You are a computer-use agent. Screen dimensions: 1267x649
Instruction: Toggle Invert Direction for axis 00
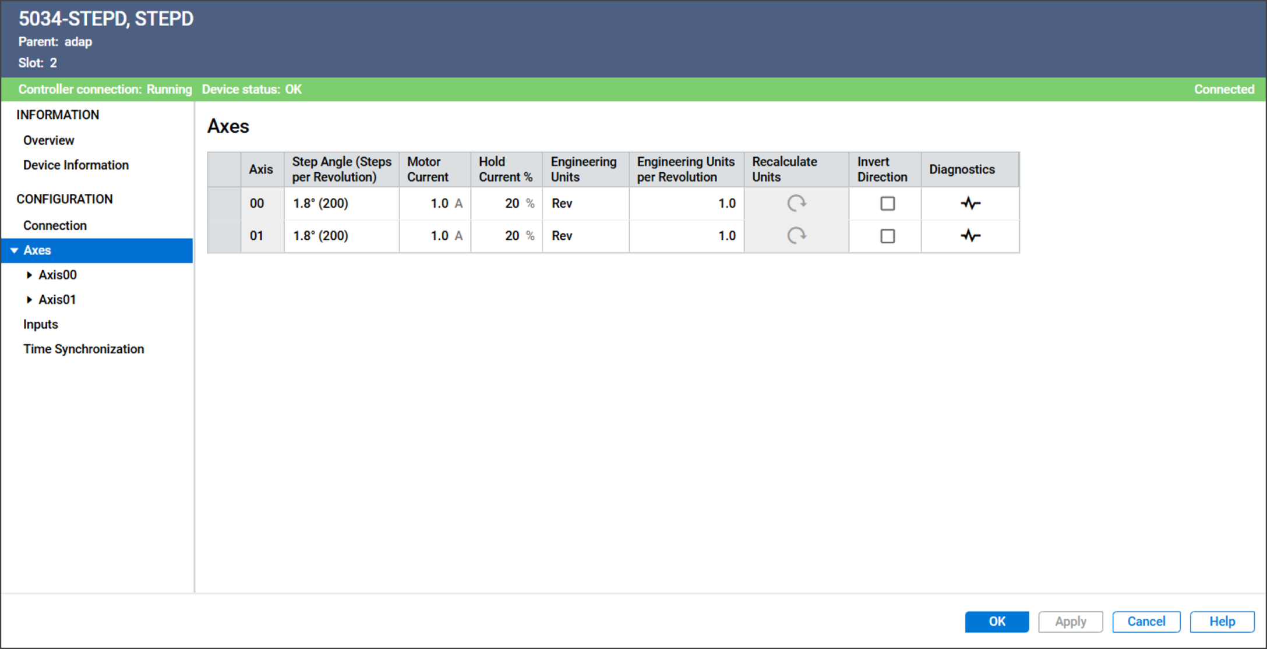tap(887, 203)
